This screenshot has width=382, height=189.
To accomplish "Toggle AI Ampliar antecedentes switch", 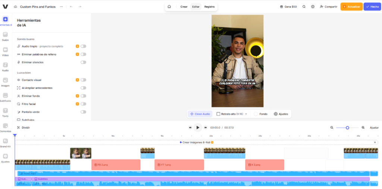I will click(83, 88).
